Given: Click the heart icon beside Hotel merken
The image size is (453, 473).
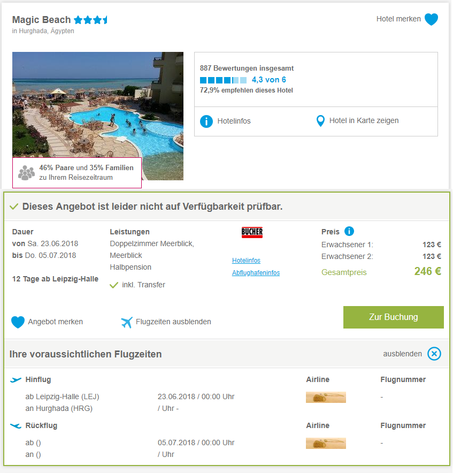Looking at the screenshot, I should (x=431, y=19).
